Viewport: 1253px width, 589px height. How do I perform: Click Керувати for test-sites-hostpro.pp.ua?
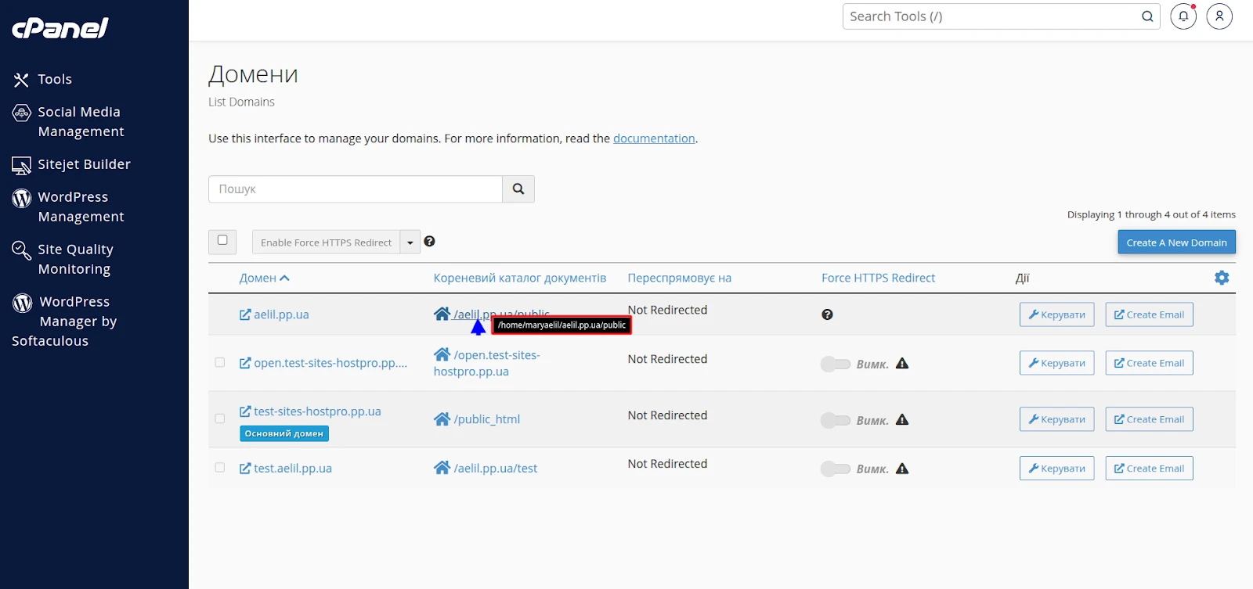click(x=1056, y=419)
